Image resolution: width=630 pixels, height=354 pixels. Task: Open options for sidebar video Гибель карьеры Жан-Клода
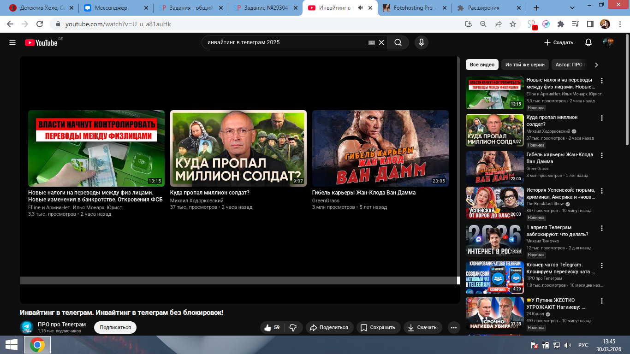coord(601,155)
